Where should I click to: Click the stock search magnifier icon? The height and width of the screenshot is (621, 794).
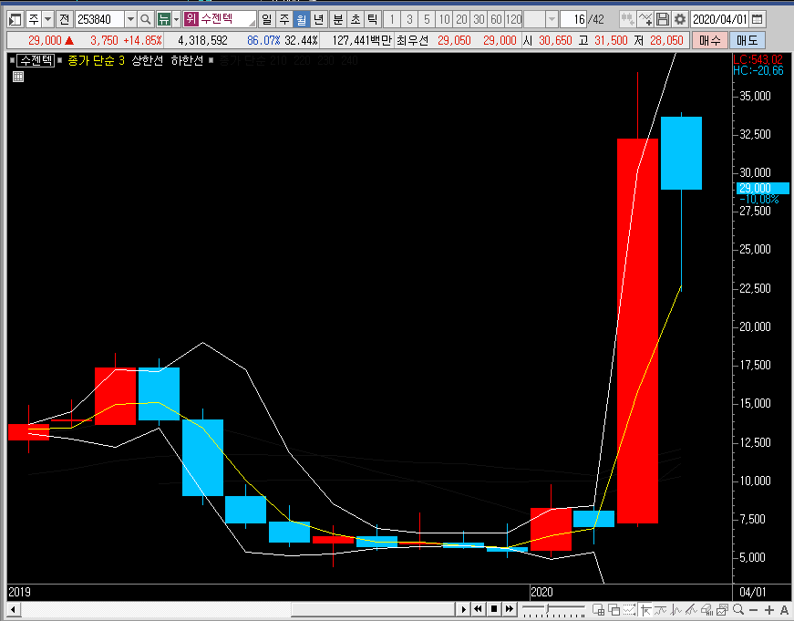click(x=145, y=20)
